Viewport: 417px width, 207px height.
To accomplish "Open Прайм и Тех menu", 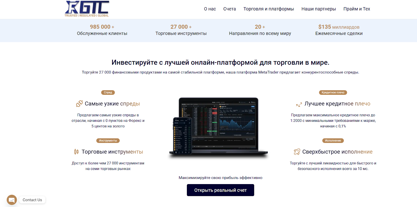I will [x=357, y=9].
